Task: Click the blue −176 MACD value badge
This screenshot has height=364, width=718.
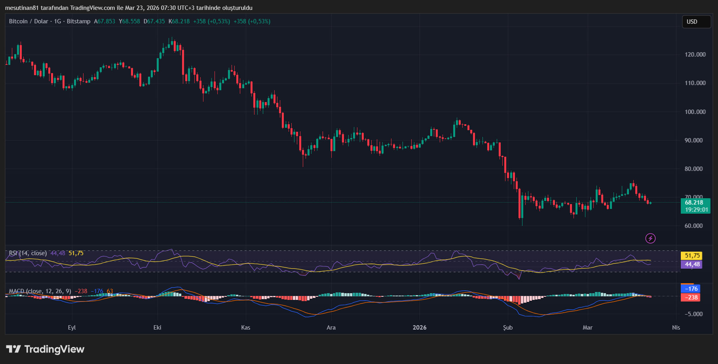Action: click(691, 289)
